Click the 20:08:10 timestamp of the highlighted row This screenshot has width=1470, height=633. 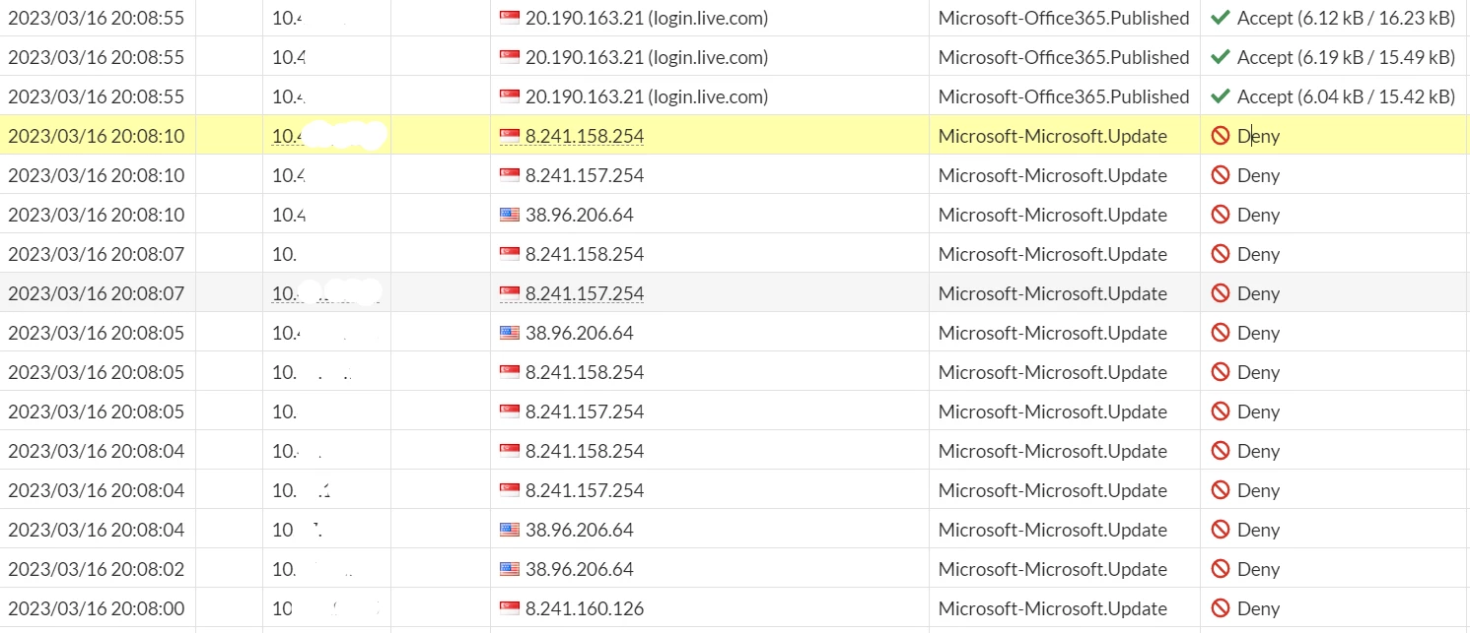(x=96, y=136)
